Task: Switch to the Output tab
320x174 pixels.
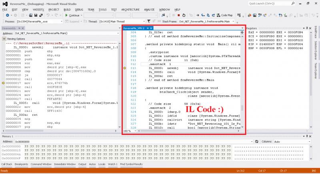Action: point(82,164)
